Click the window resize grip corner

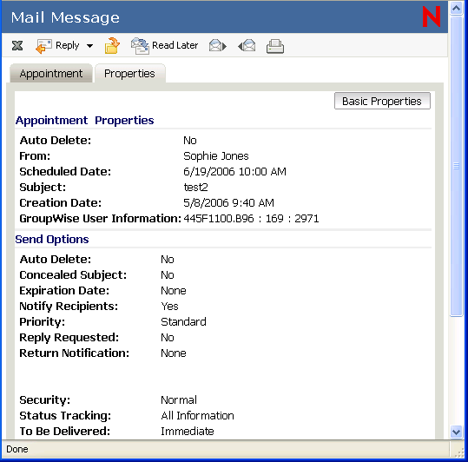[459, 452]
